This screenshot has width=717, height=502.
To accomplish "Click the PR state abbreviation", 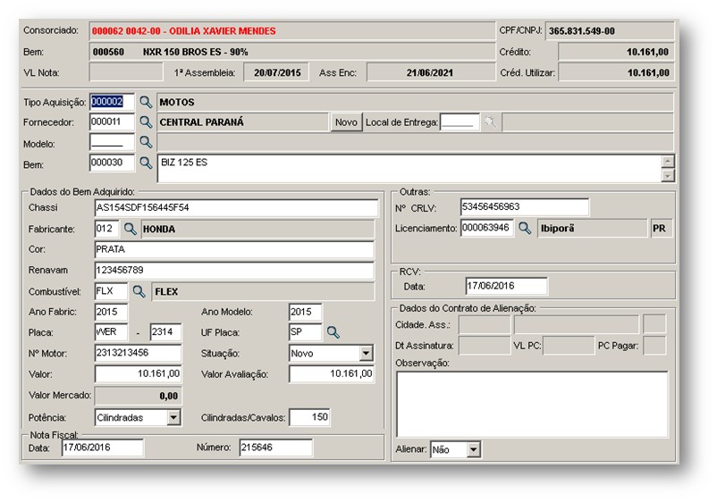I will coord(659,229).
